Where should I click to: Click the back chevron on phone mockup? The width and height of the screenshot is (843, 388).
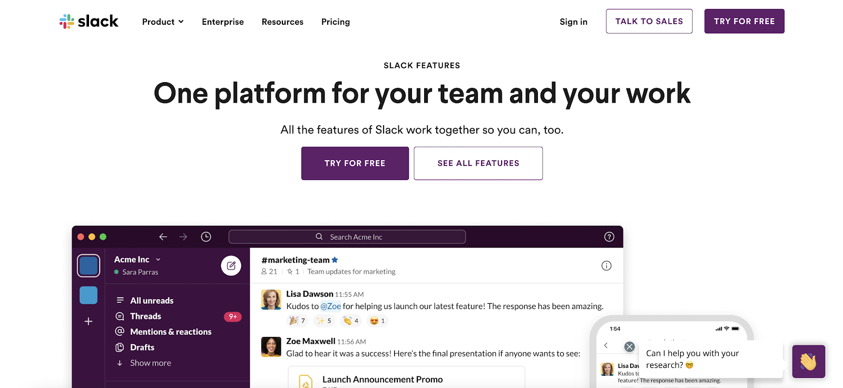point(606,345)
